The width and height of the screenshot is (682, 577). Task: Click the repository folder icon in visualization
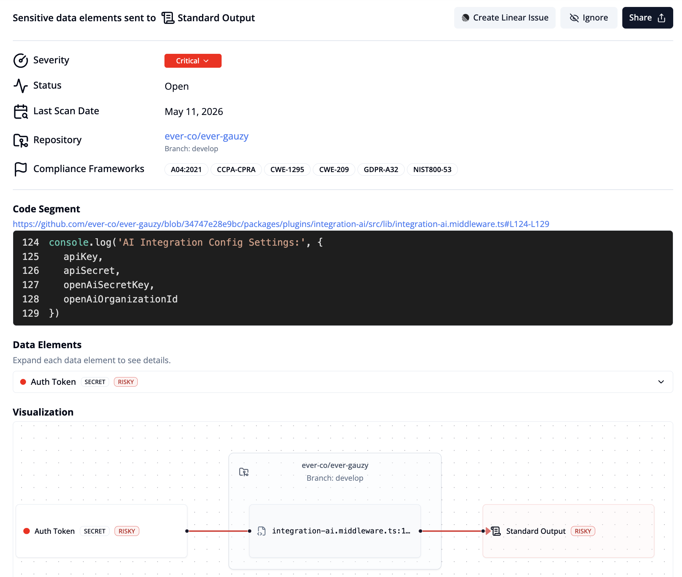(244, 472)
